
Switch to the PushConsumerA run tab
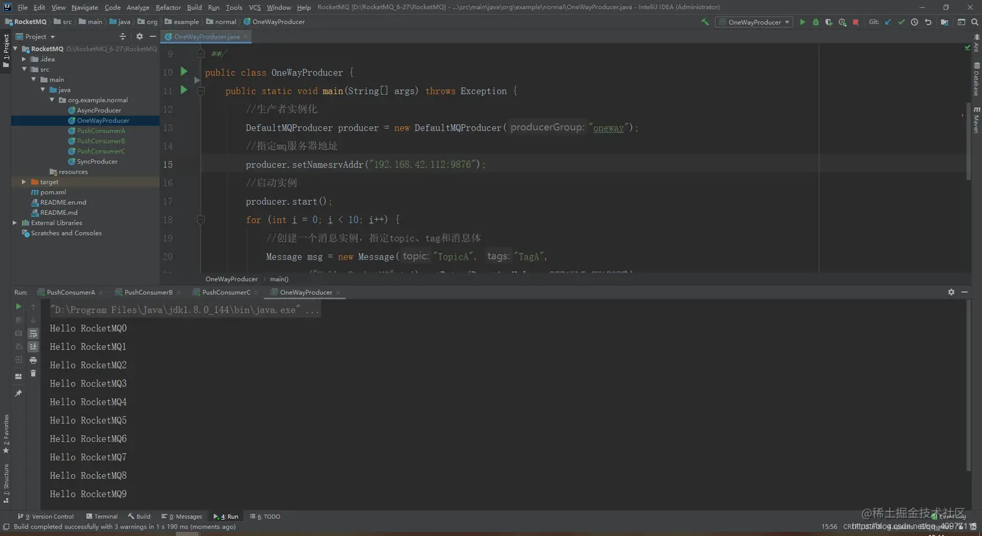(71, 292)
